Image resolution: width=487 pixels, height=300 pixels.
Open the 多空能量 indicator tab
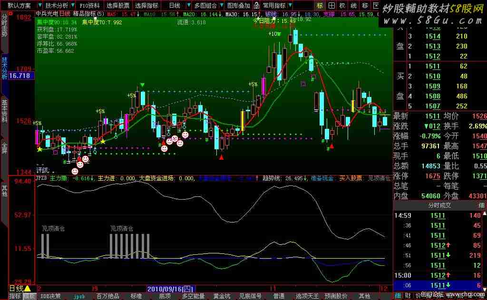point(194,296)
